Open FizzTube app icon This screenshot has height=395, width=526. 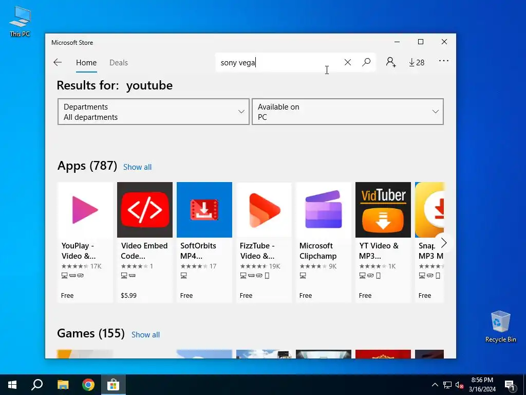pyautogui.click(x=264, y=210)
